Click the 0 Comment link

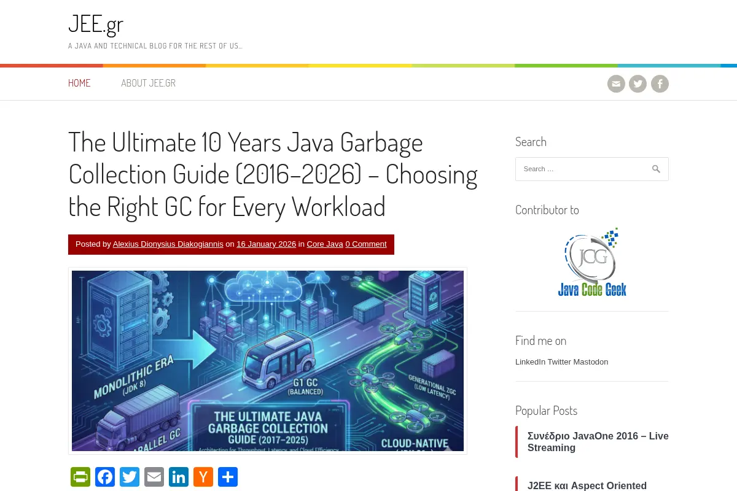click(x=366, y=244)
